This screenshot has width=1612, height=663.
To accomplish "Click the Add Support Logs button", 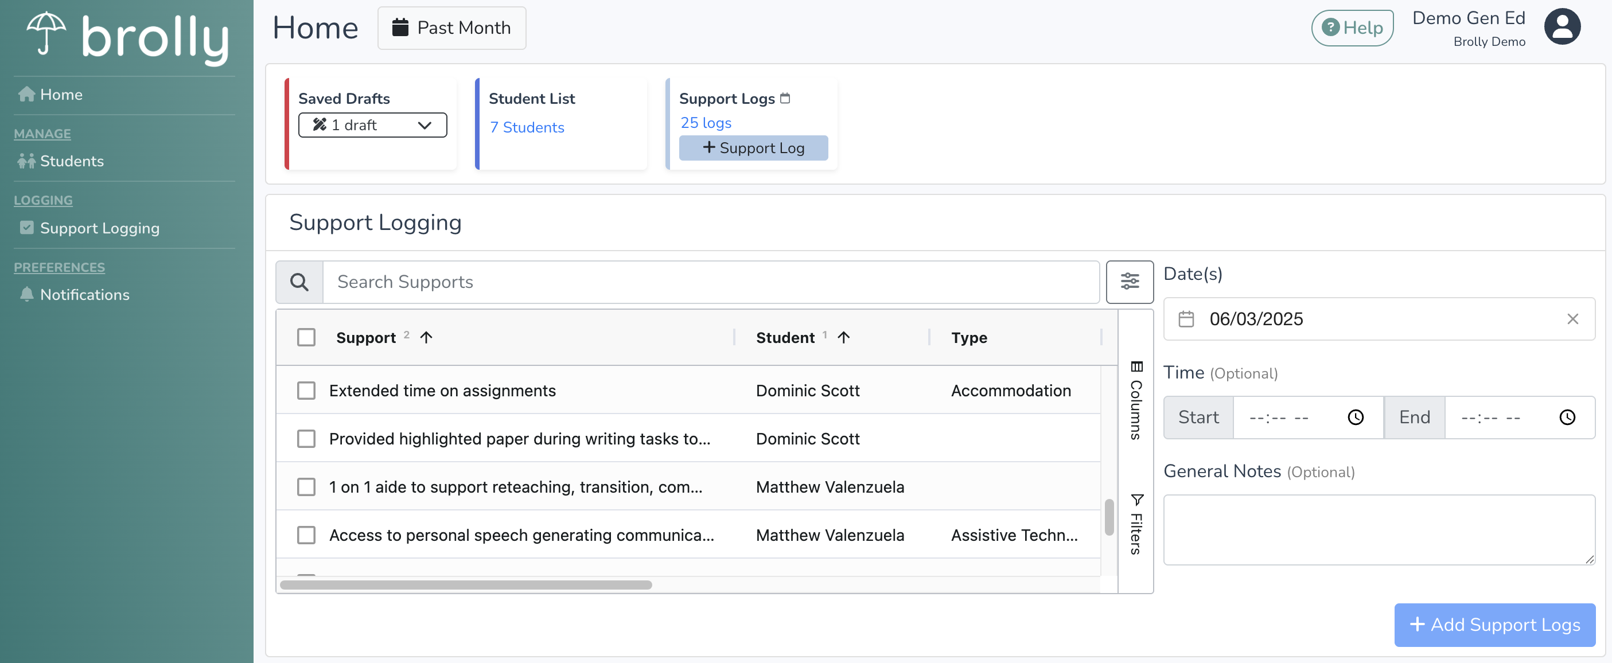I will click(x=1494, y=624).
